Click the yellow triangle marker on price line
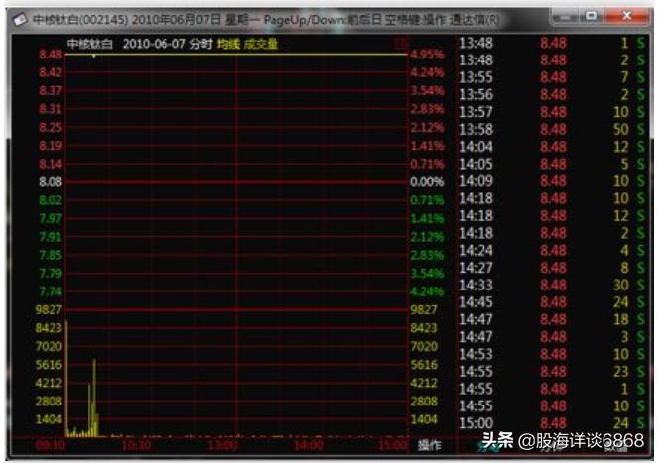The width and height of the screenshot is (659, 463). coord(94,56)
